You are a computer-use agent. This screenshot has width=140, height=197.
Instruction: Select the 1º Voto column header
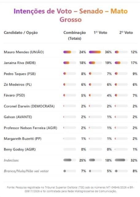[x=100, y=33]
